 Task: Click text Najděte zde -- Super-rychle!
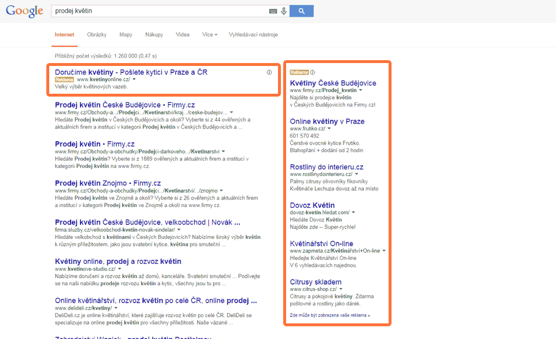tap(323, 227)
